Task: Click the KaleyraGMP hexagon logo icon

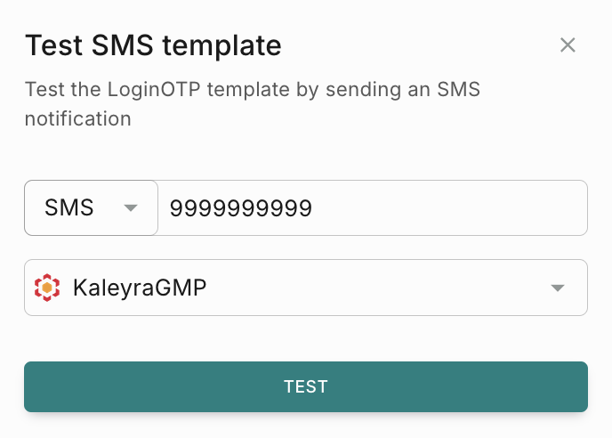Action: 47,288
